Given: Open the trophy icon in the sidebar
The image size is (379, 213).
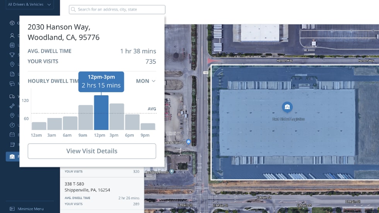Looking at the screenshot, I should [12, 55].
